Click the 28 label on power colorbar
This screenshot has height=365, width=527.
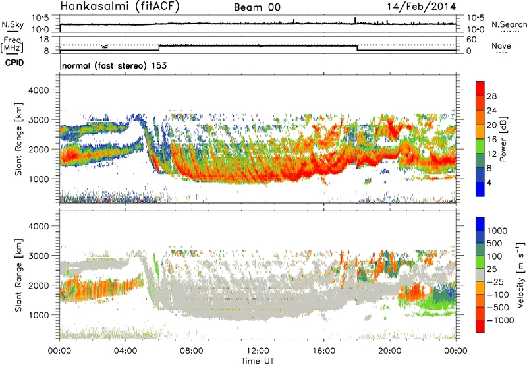point(491,96)
